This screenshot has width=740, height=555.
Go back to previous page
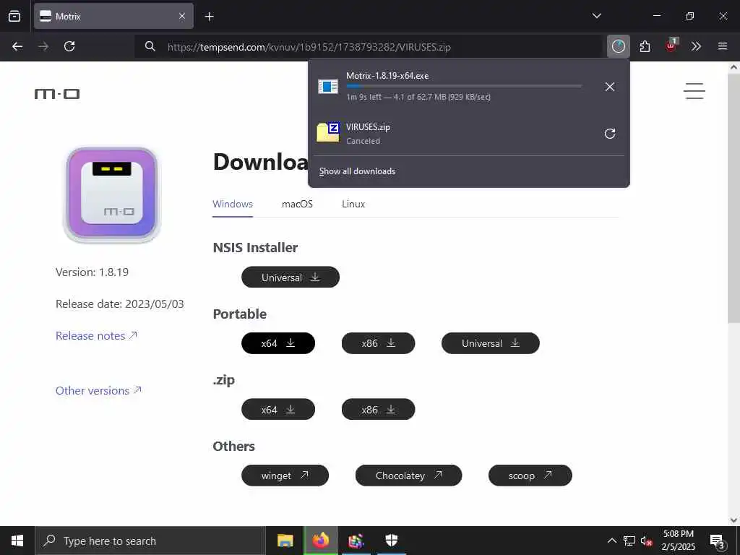pos(17,46)
